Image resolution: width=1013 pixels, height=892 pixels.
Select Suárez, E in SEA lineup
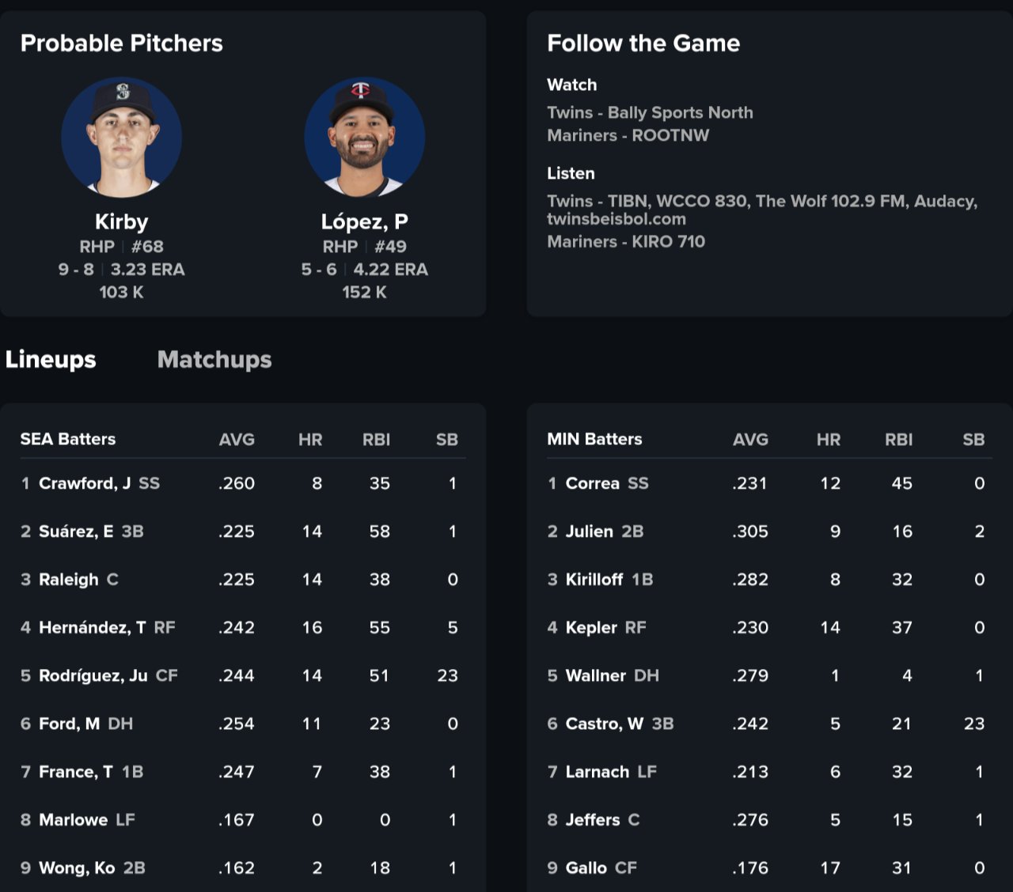tap(76, 531)
